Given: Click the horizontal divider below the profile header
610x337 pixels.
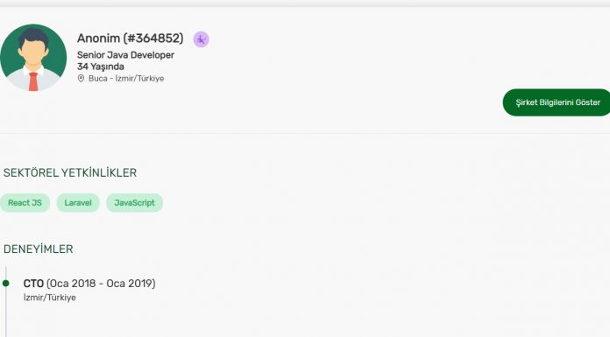Looking at the screenshot, I should [305, 133].
